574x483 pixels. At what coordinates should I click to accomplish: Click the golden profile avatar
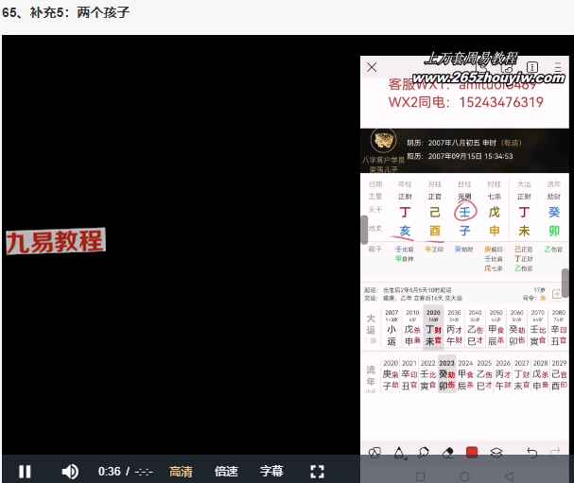click(x=383, y=141)
